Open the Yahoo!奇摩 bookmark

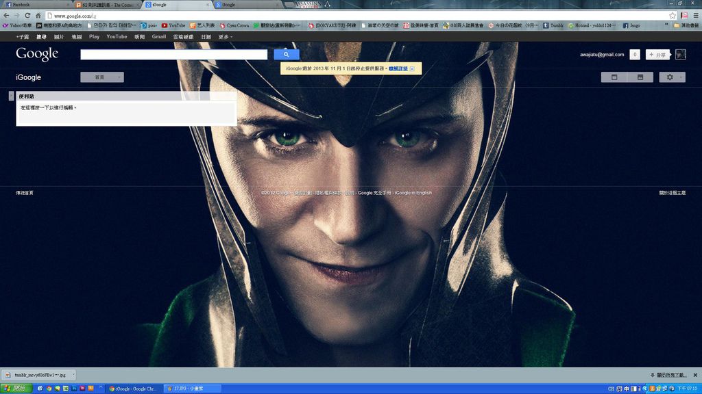[17, 25]
